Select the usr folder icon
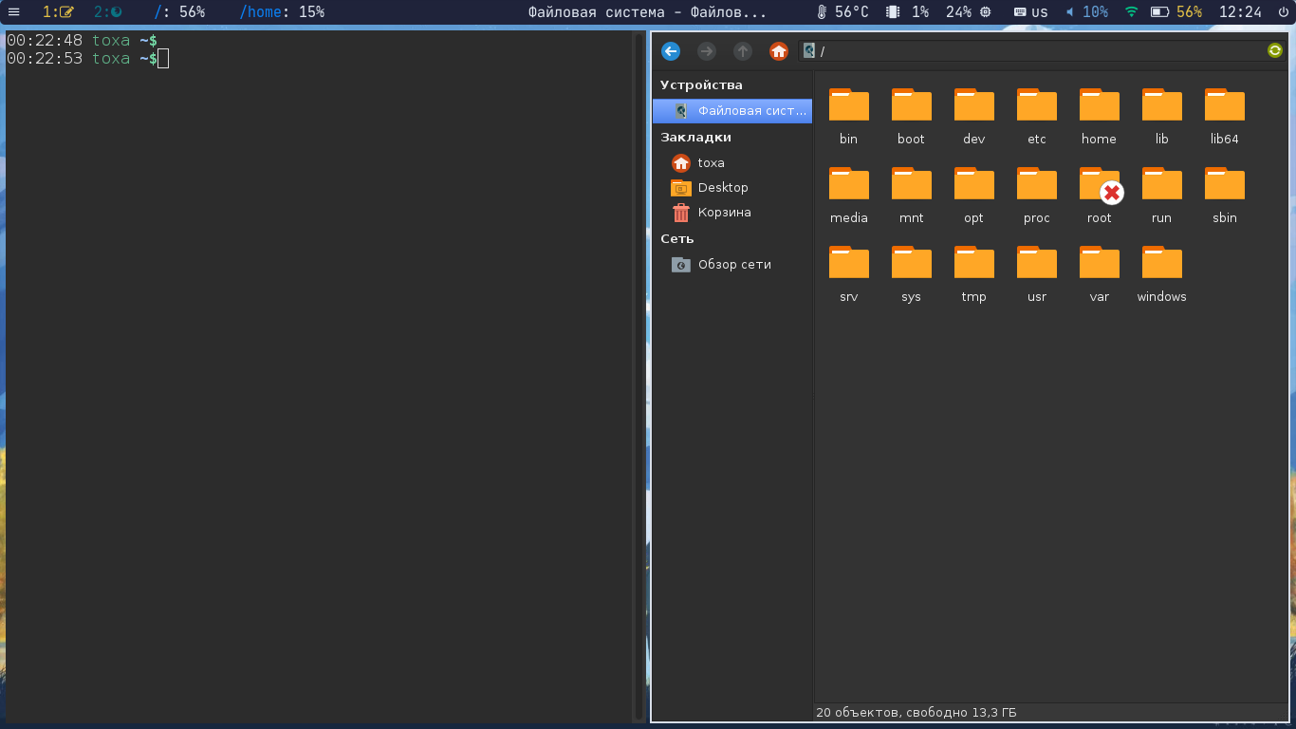Image resolution: width=1296 pixels, height=729 pixels. 1037,262
